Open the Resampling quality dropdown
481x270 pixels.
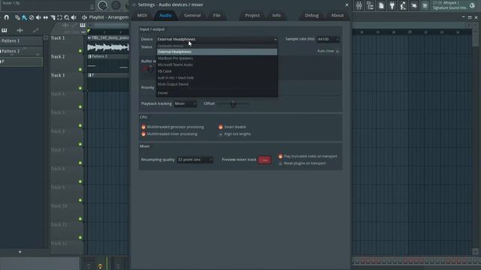coord(195,160)
